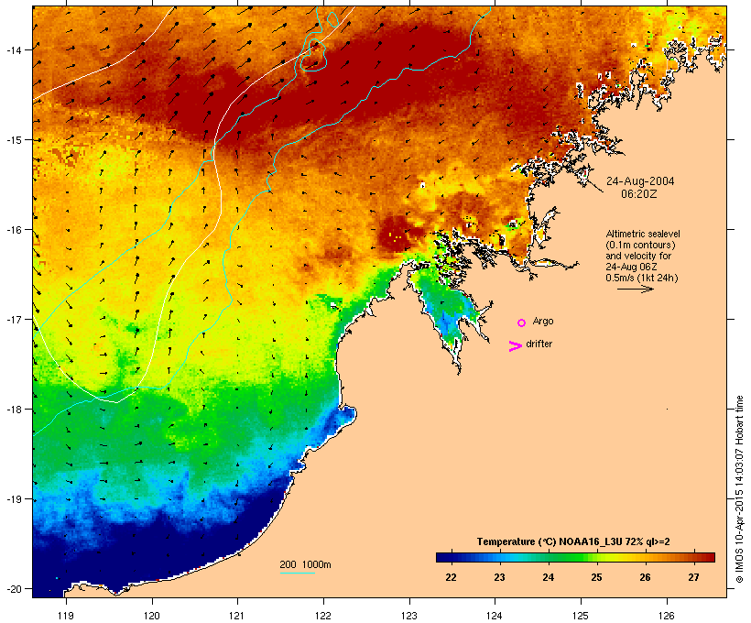Click the latitude label -14
This screenshot has height=623, width=751.
[13, 49]
